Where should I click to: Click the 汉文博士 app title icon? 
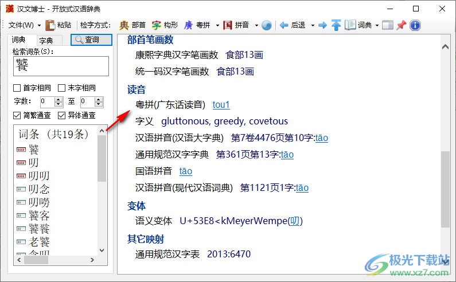[x=10, y=9]
